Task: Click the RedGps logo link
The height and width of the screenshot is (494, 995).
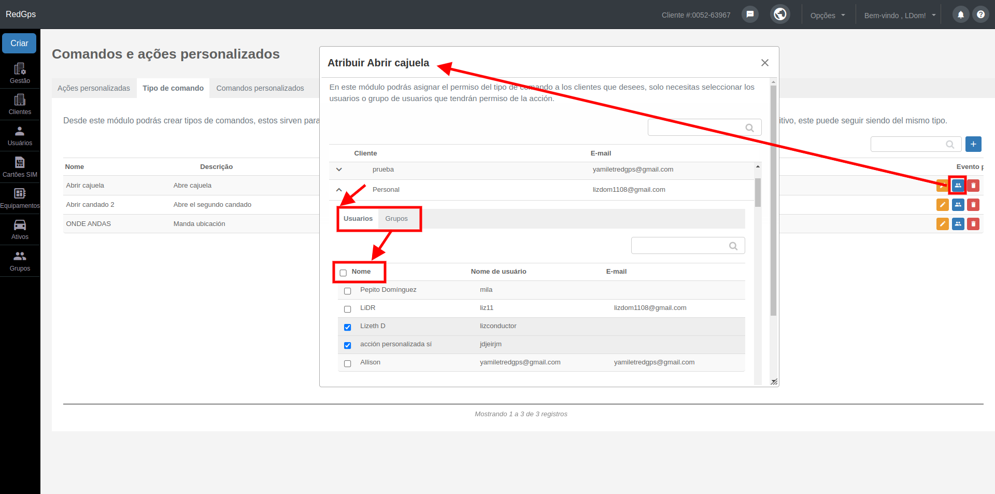Action: click(21, 14)
